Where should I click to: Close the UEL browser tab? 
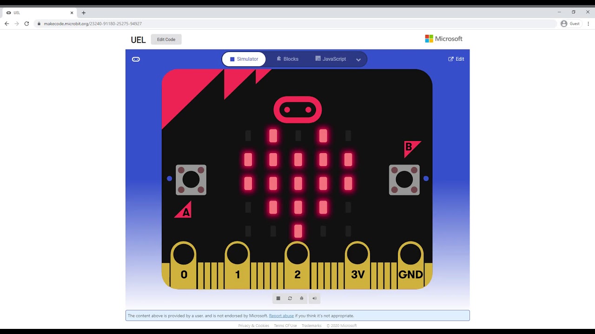(x=72, y=13)
